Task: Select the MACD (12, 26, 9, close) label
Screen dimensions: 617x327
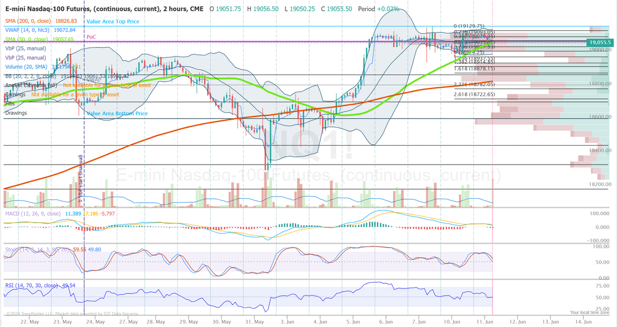Action: [33, 213]
